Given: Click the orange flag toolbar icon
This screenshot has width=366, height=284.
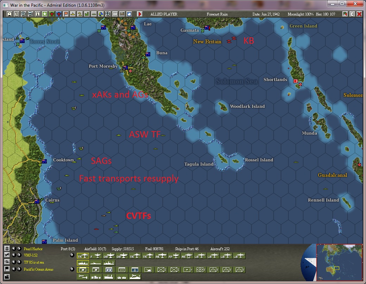Looking at the screenshot, I should point(65,14).
